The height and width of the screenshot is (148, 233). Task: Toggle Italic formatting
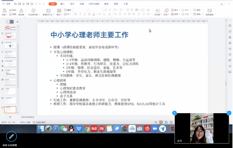click(x=80, y=15)
